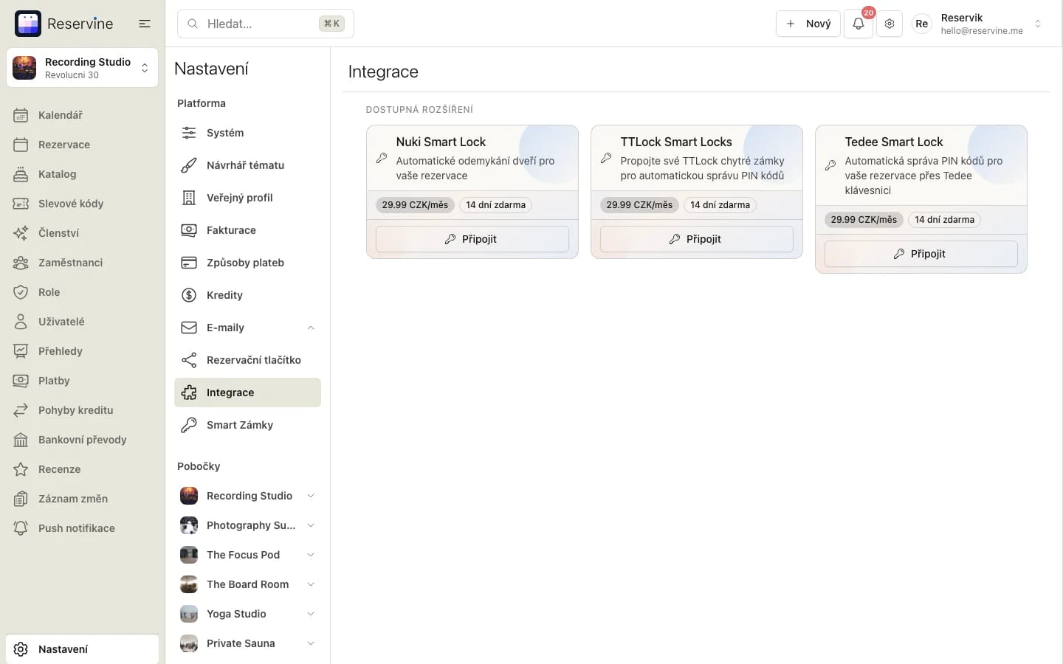
Task: Click the Návrhář tématu brush icon
Action: (189, 165)
